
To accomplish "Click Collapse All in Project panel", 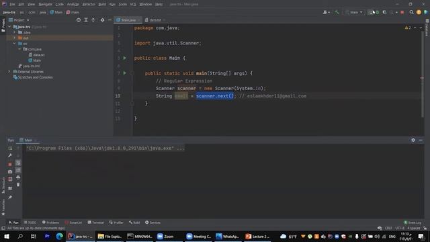I will coord(93,20).
